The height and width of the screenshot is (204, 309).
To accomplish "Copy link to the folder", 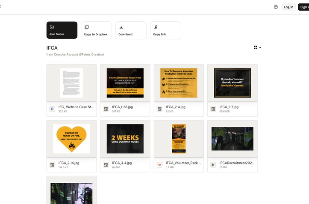I will [165, 30].
